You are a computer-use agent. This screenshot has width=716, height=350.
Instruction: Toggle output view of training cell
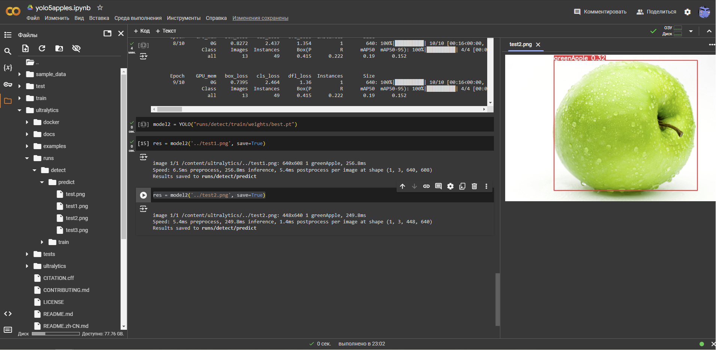pyautogui.click(x=143, y=56)
